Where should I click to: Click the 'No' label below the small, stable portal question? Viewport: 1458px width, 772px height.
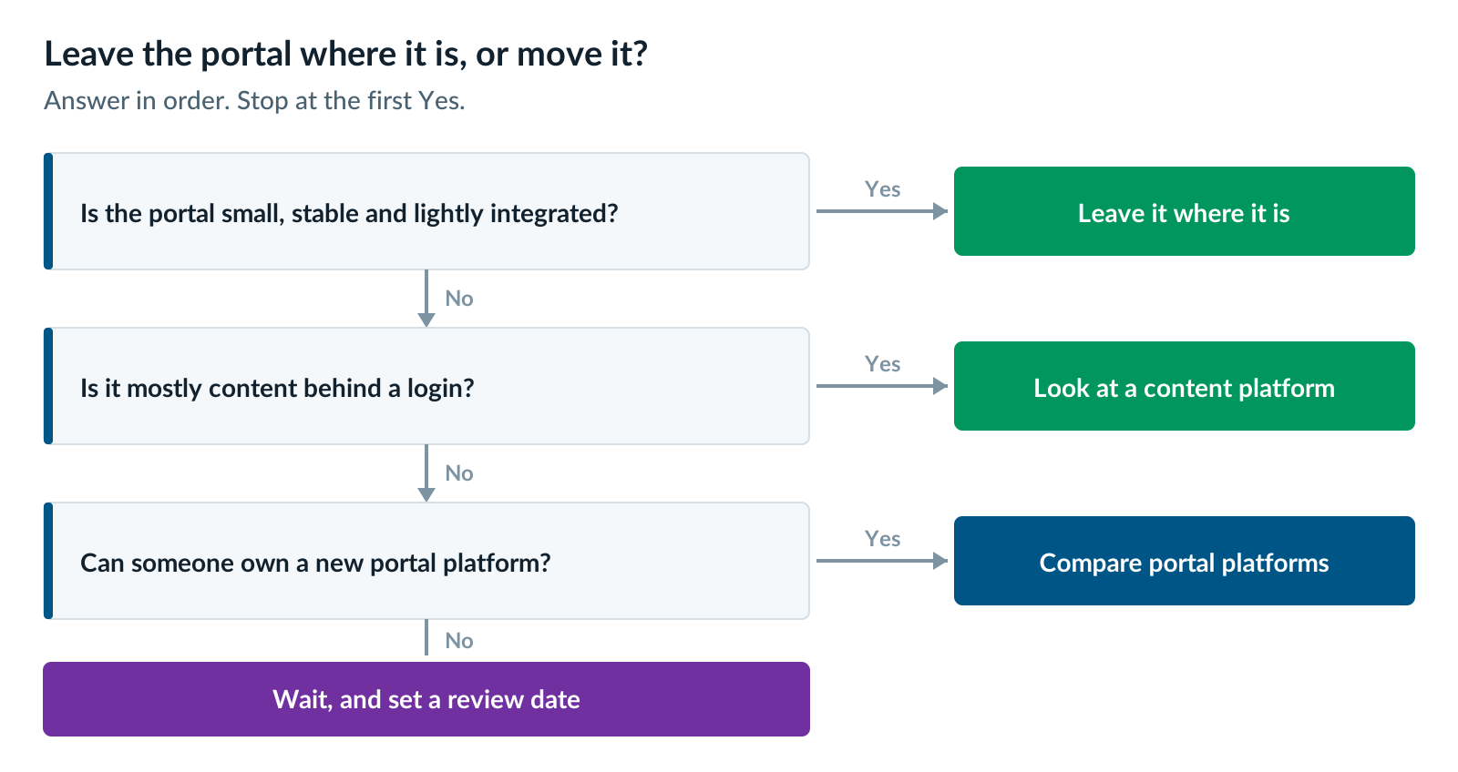[459, 299]
